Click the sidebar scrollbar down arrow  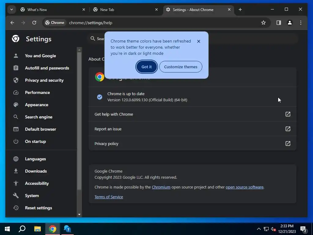pyautogui.click(x=79, y=214)
